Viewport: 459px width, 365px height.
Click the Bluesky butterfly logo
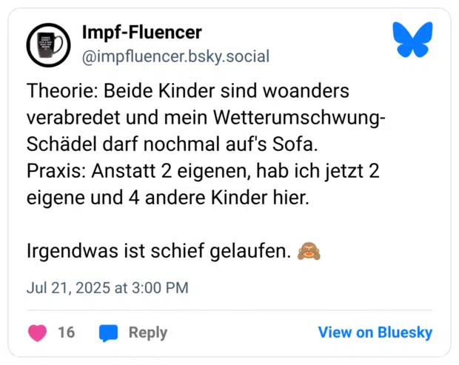412,39
